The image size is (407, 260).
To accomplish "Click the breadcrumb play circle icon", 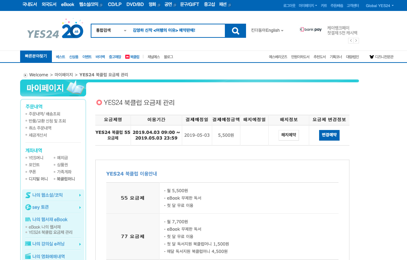I will click(x=25, y=75).
